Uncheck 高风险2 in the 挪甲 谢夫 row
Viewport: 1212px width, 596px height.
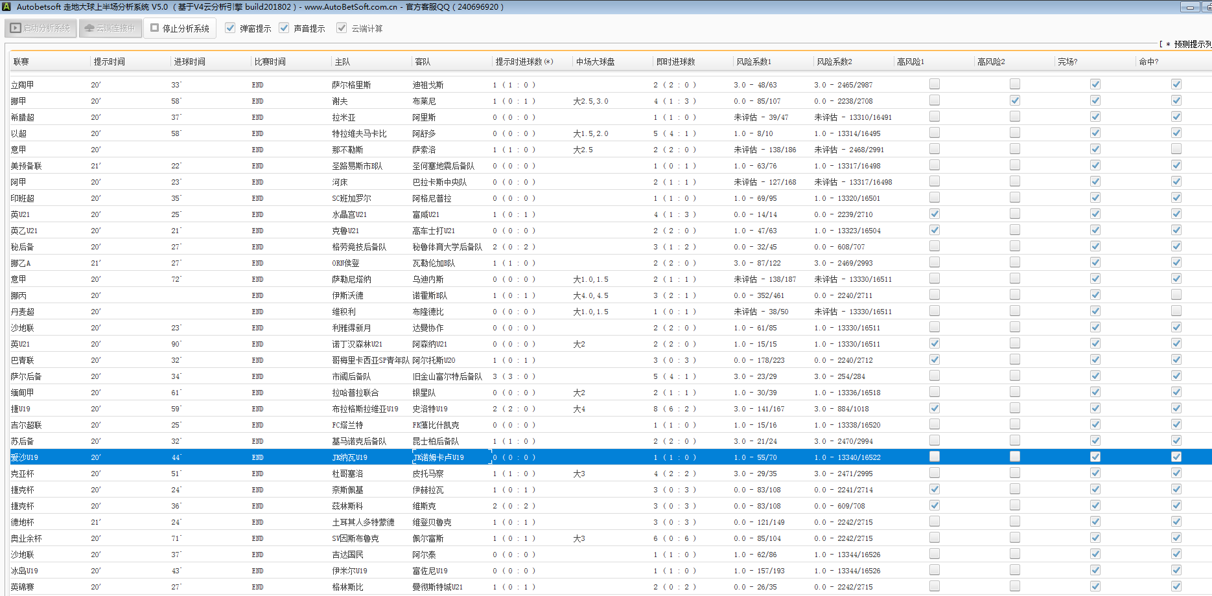click(1015, 100)
